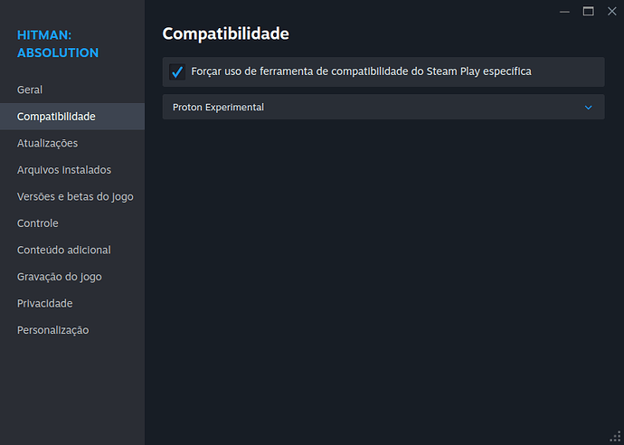Click the Forçar uso de ferramenta label text

pyautogui.click(x=361, y=71)
